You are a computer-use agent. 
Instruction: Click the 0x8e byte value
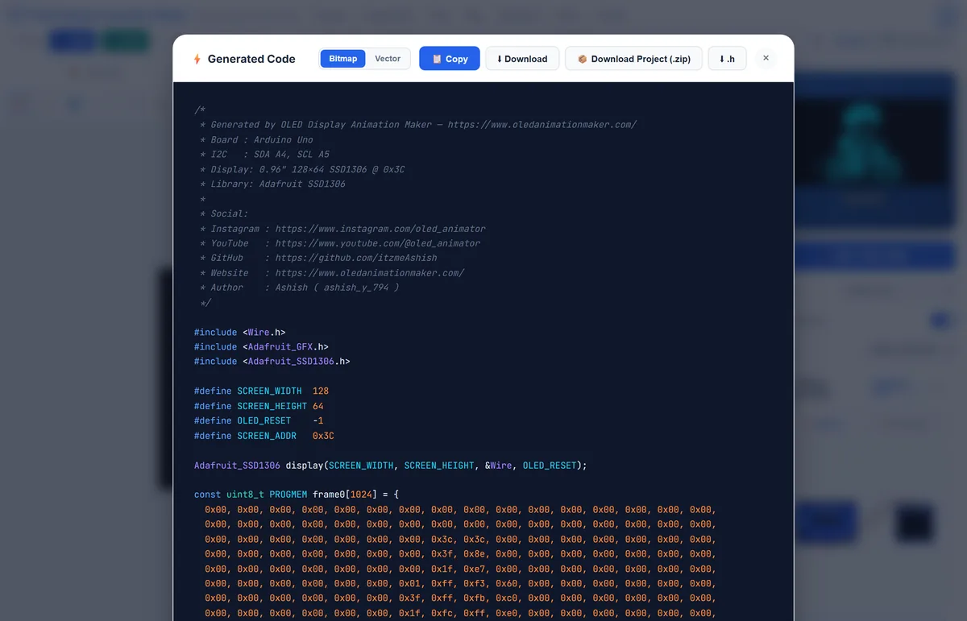[x=475, y=554]
